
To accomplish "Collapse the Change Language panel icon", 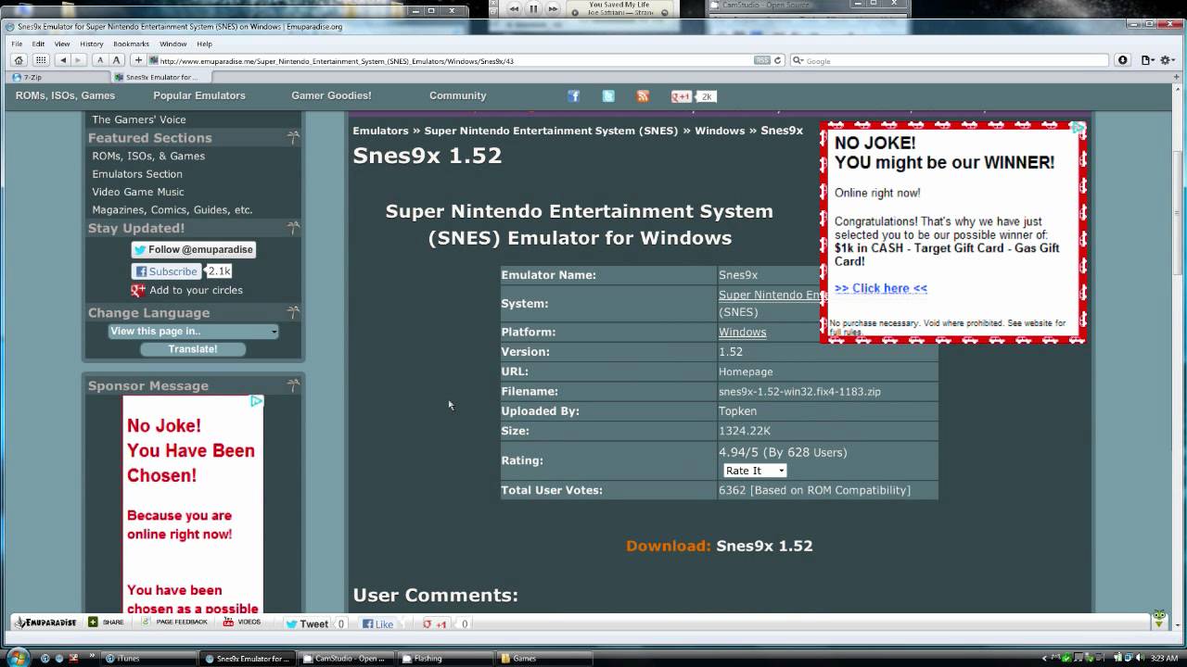I will (x=293, y=312).
